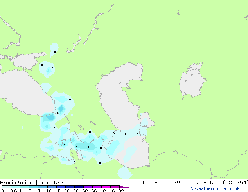Click the '10' legend scale label
The width and height of the screenshot is (248, 192).
tap(49, 190)
